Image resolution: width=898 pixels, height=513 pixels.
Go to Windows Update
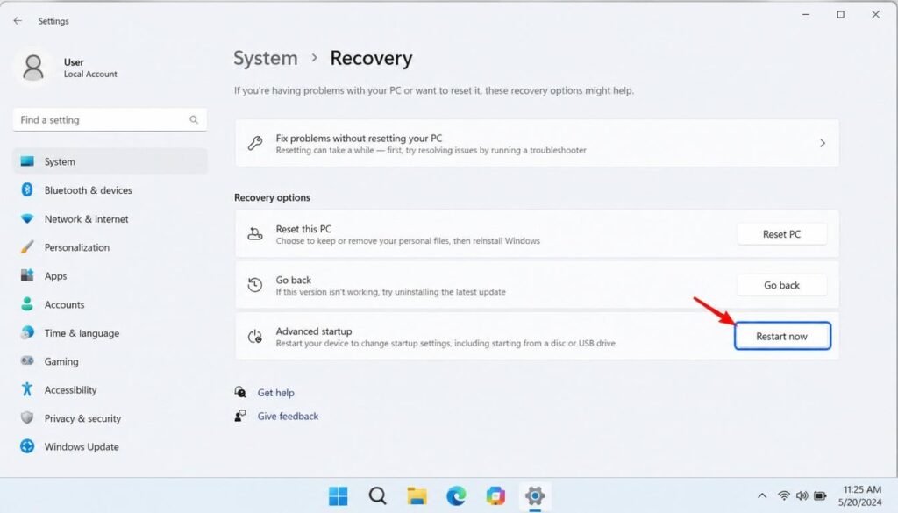(x=110, y=446)
